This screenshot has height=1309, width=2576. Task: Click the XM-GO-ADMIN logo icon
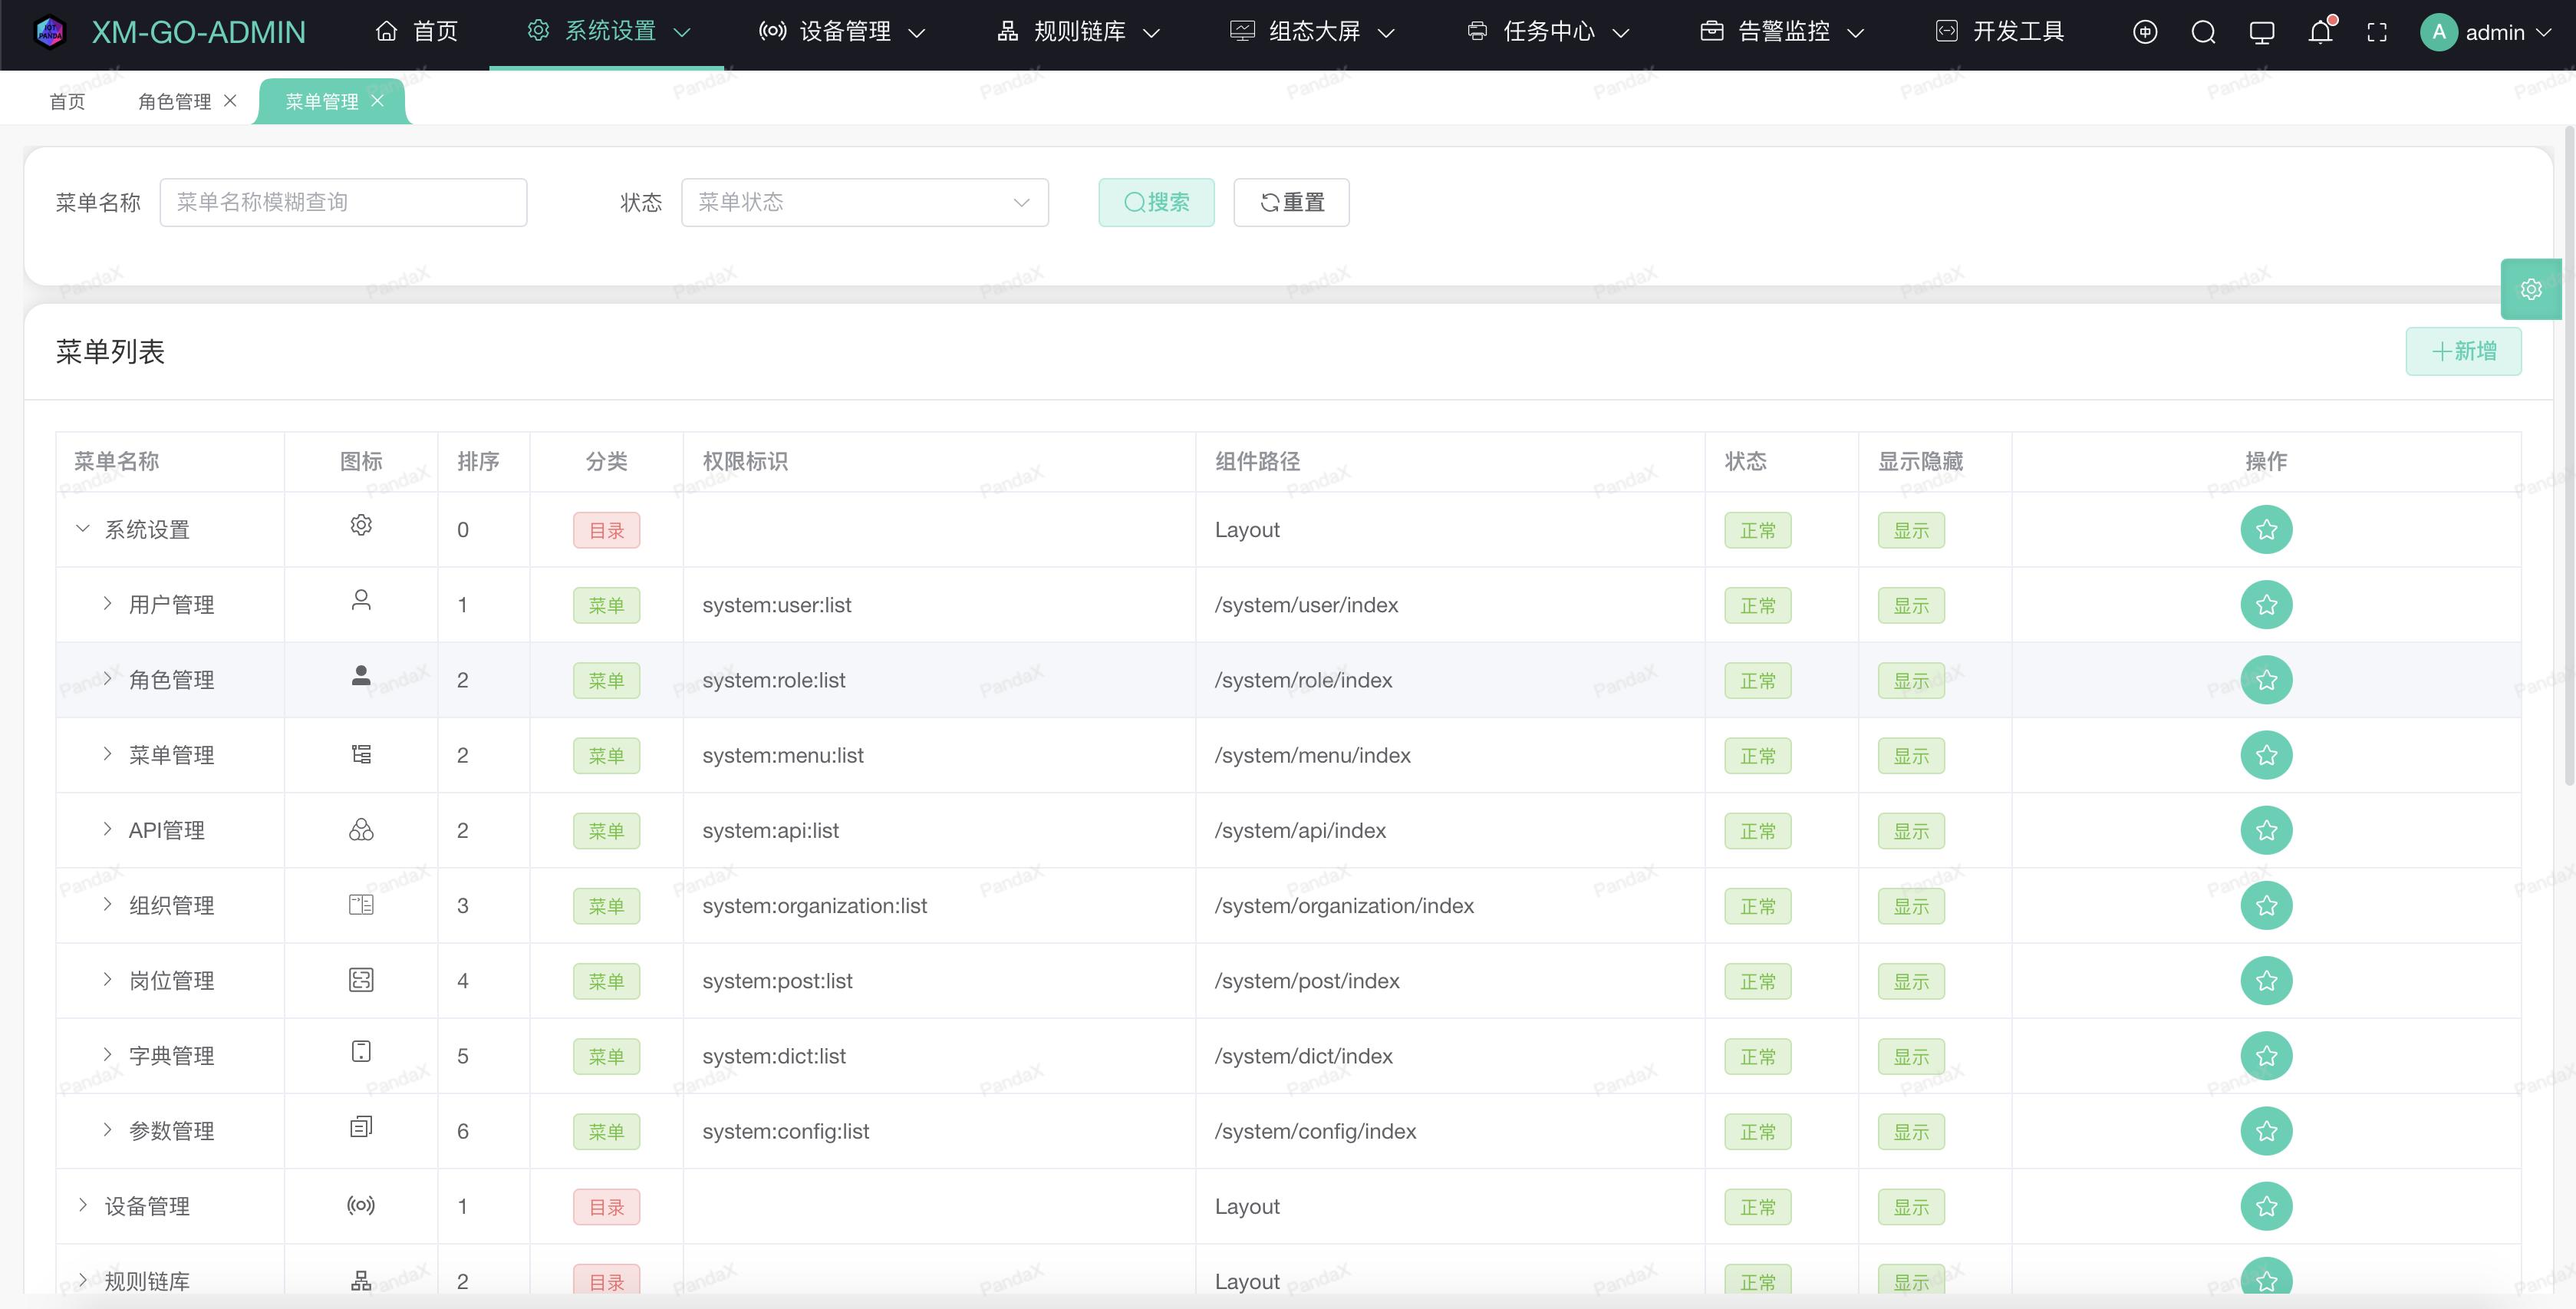(x=49, y=32)
